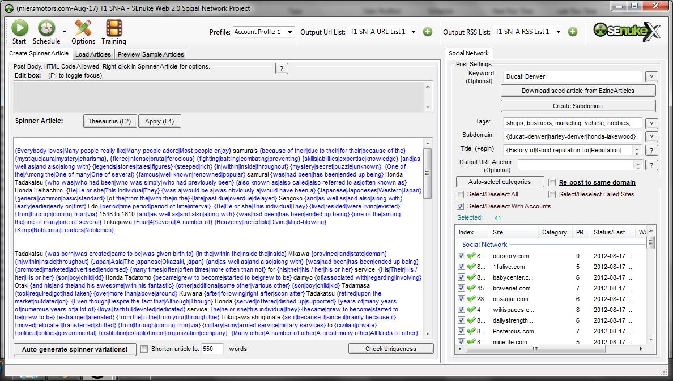Toggle Select/Deselect Failed Sites checkbox

coord(552,194)
